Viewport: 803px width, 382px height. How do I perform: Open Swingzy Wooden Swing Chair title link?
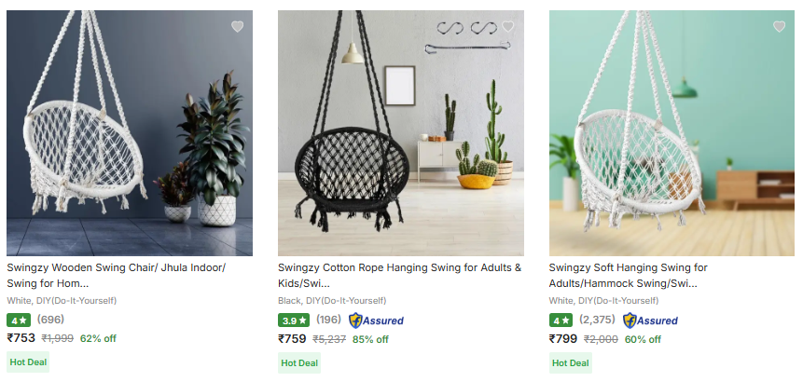[x=116, y=275]
